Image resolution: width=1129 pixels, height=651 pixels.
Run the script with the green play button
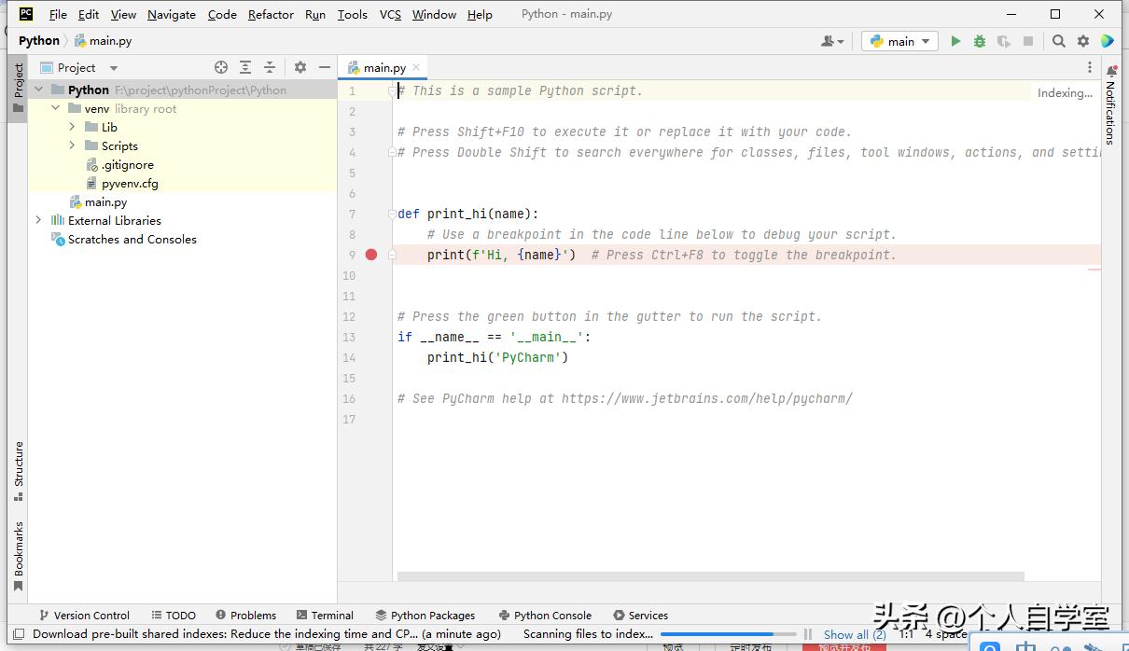(955, 41)
